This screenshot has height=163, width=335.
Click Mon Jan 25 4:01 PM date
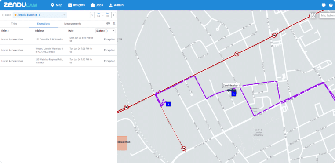pos(81,39)
